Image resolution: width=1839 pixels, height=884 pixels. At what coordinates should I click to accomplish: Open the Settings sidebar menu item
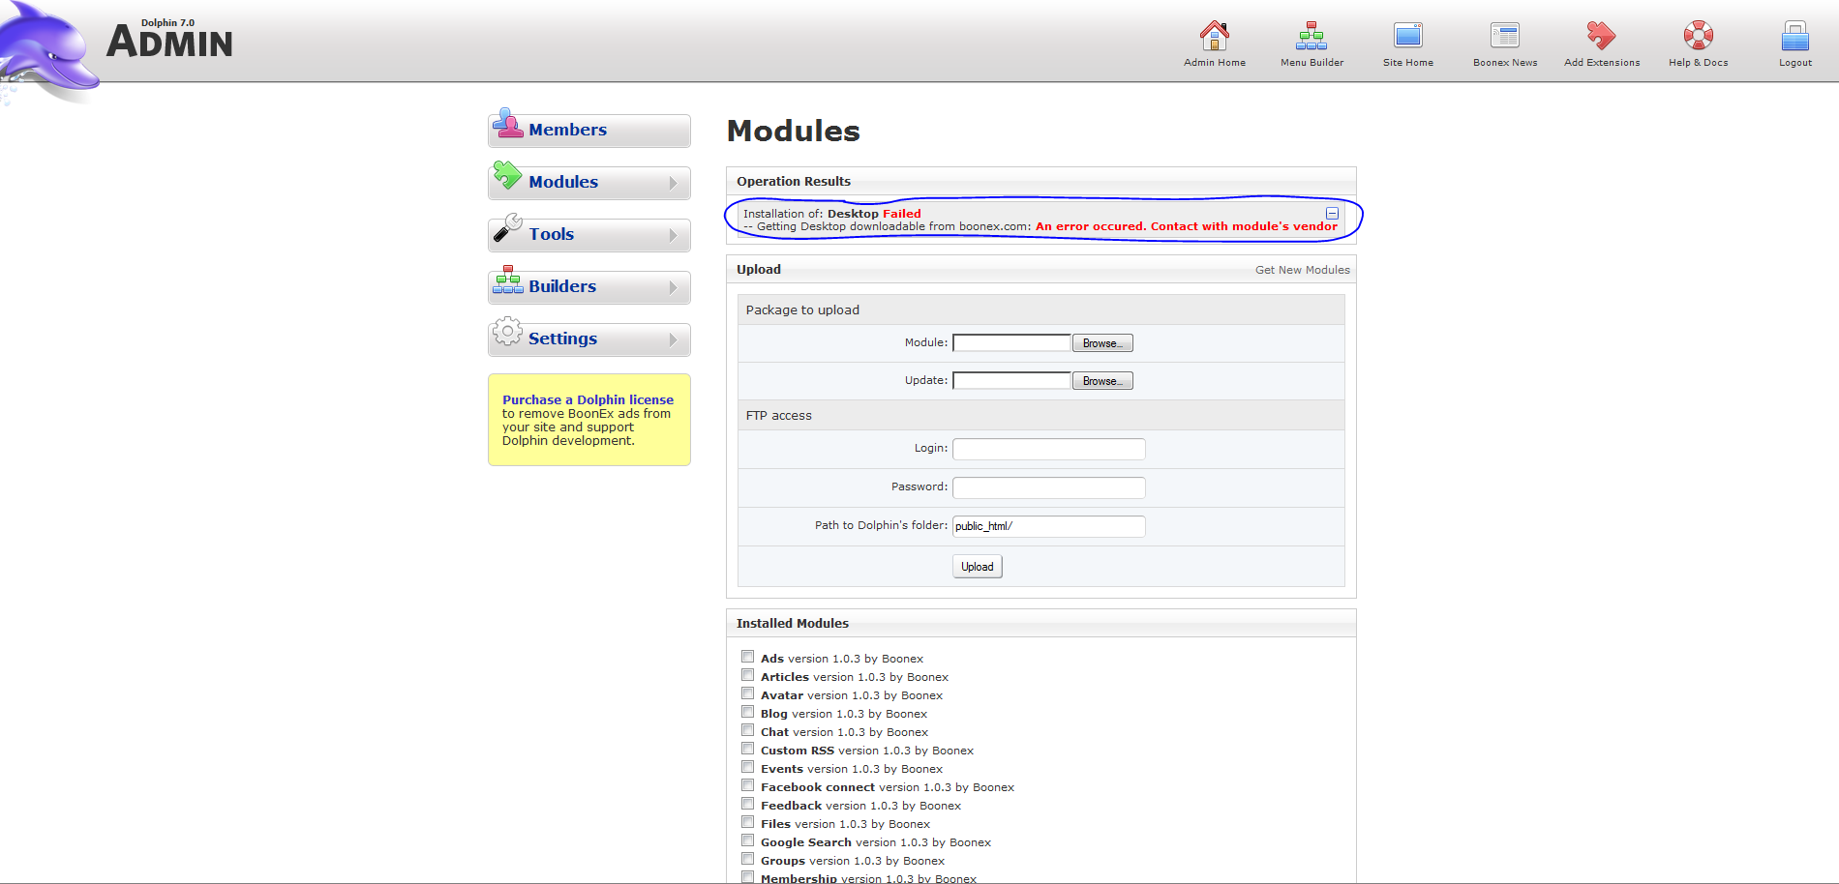tap(562, 339)
